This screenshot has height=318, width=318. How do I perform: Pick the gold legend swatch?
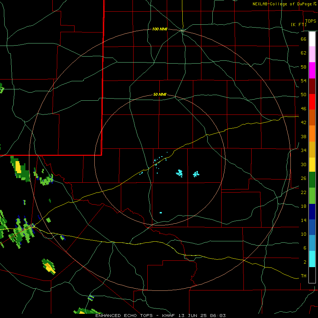312,150
